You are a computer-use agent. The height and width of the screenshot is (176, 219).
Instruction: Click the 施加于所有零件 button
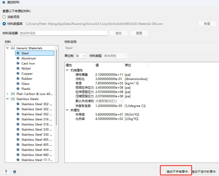click(177, 172)
